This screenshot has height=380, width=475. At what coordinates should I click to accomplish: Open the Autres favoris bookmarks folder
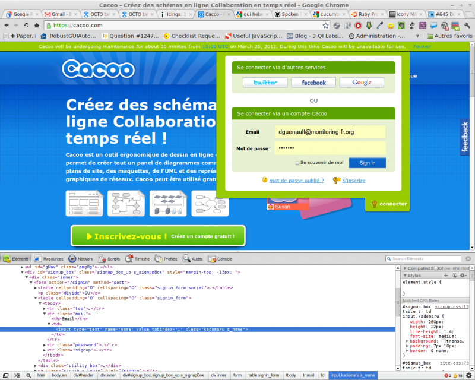pyautogui.click(x=450, y=36)
